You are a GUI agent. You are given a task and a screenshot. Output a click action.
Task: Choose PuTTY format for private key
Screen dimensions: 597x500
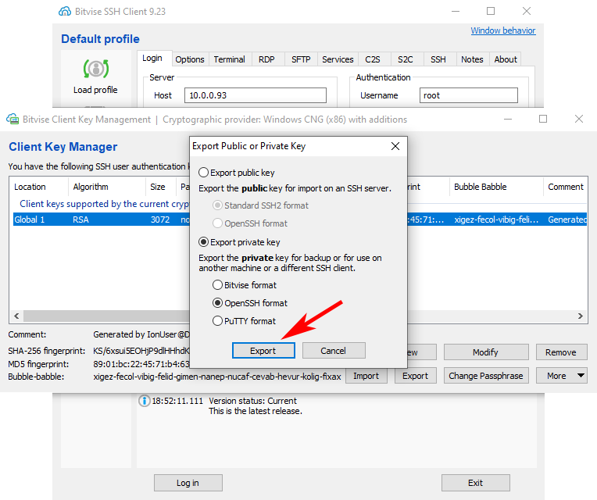click(217, 321)
